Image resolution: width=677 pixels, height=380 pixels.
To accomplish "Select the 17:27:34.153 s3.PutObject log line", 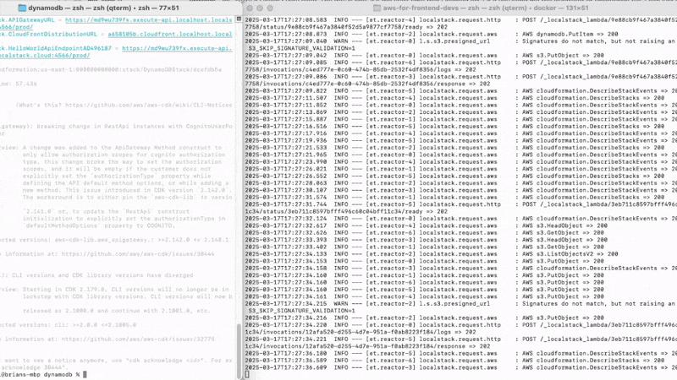I will pyautogui.click(x=425, y=261).
